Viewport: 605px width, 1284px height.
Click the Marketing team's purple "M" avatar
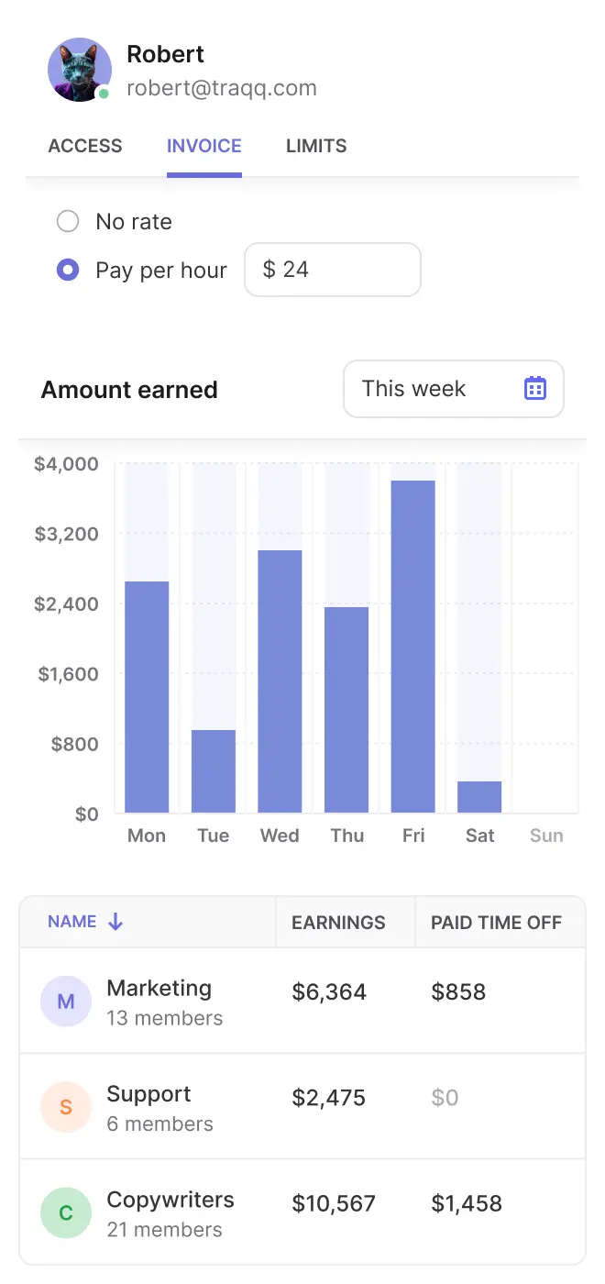65,1001
